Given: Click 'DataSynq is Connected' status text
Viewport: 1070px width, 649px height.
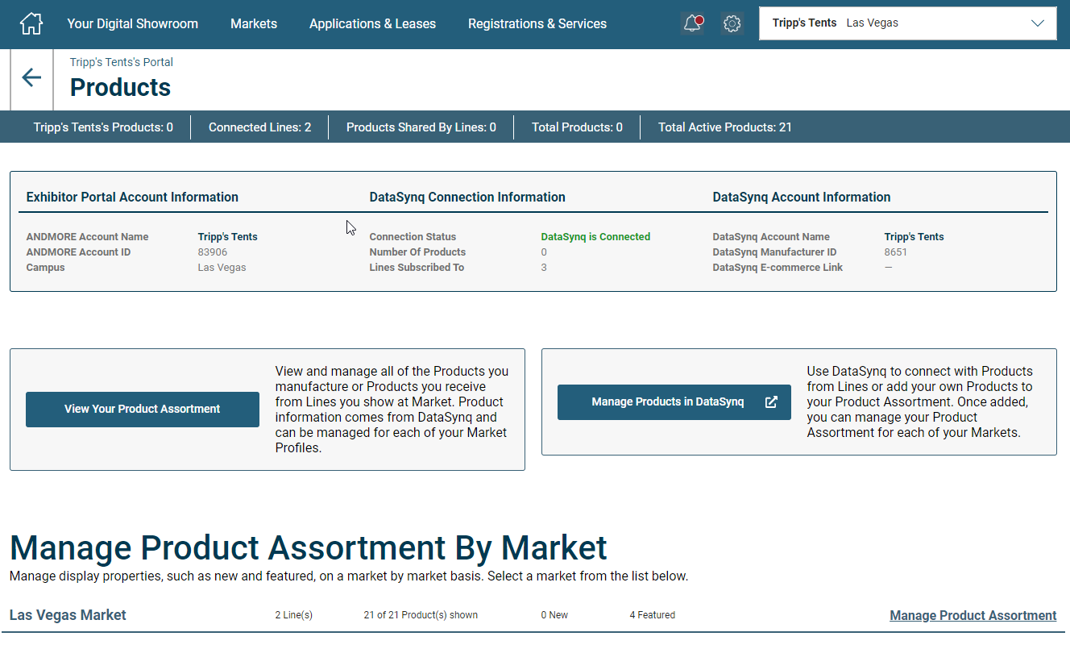Looking at the screenshot, I should click(595, 237).
